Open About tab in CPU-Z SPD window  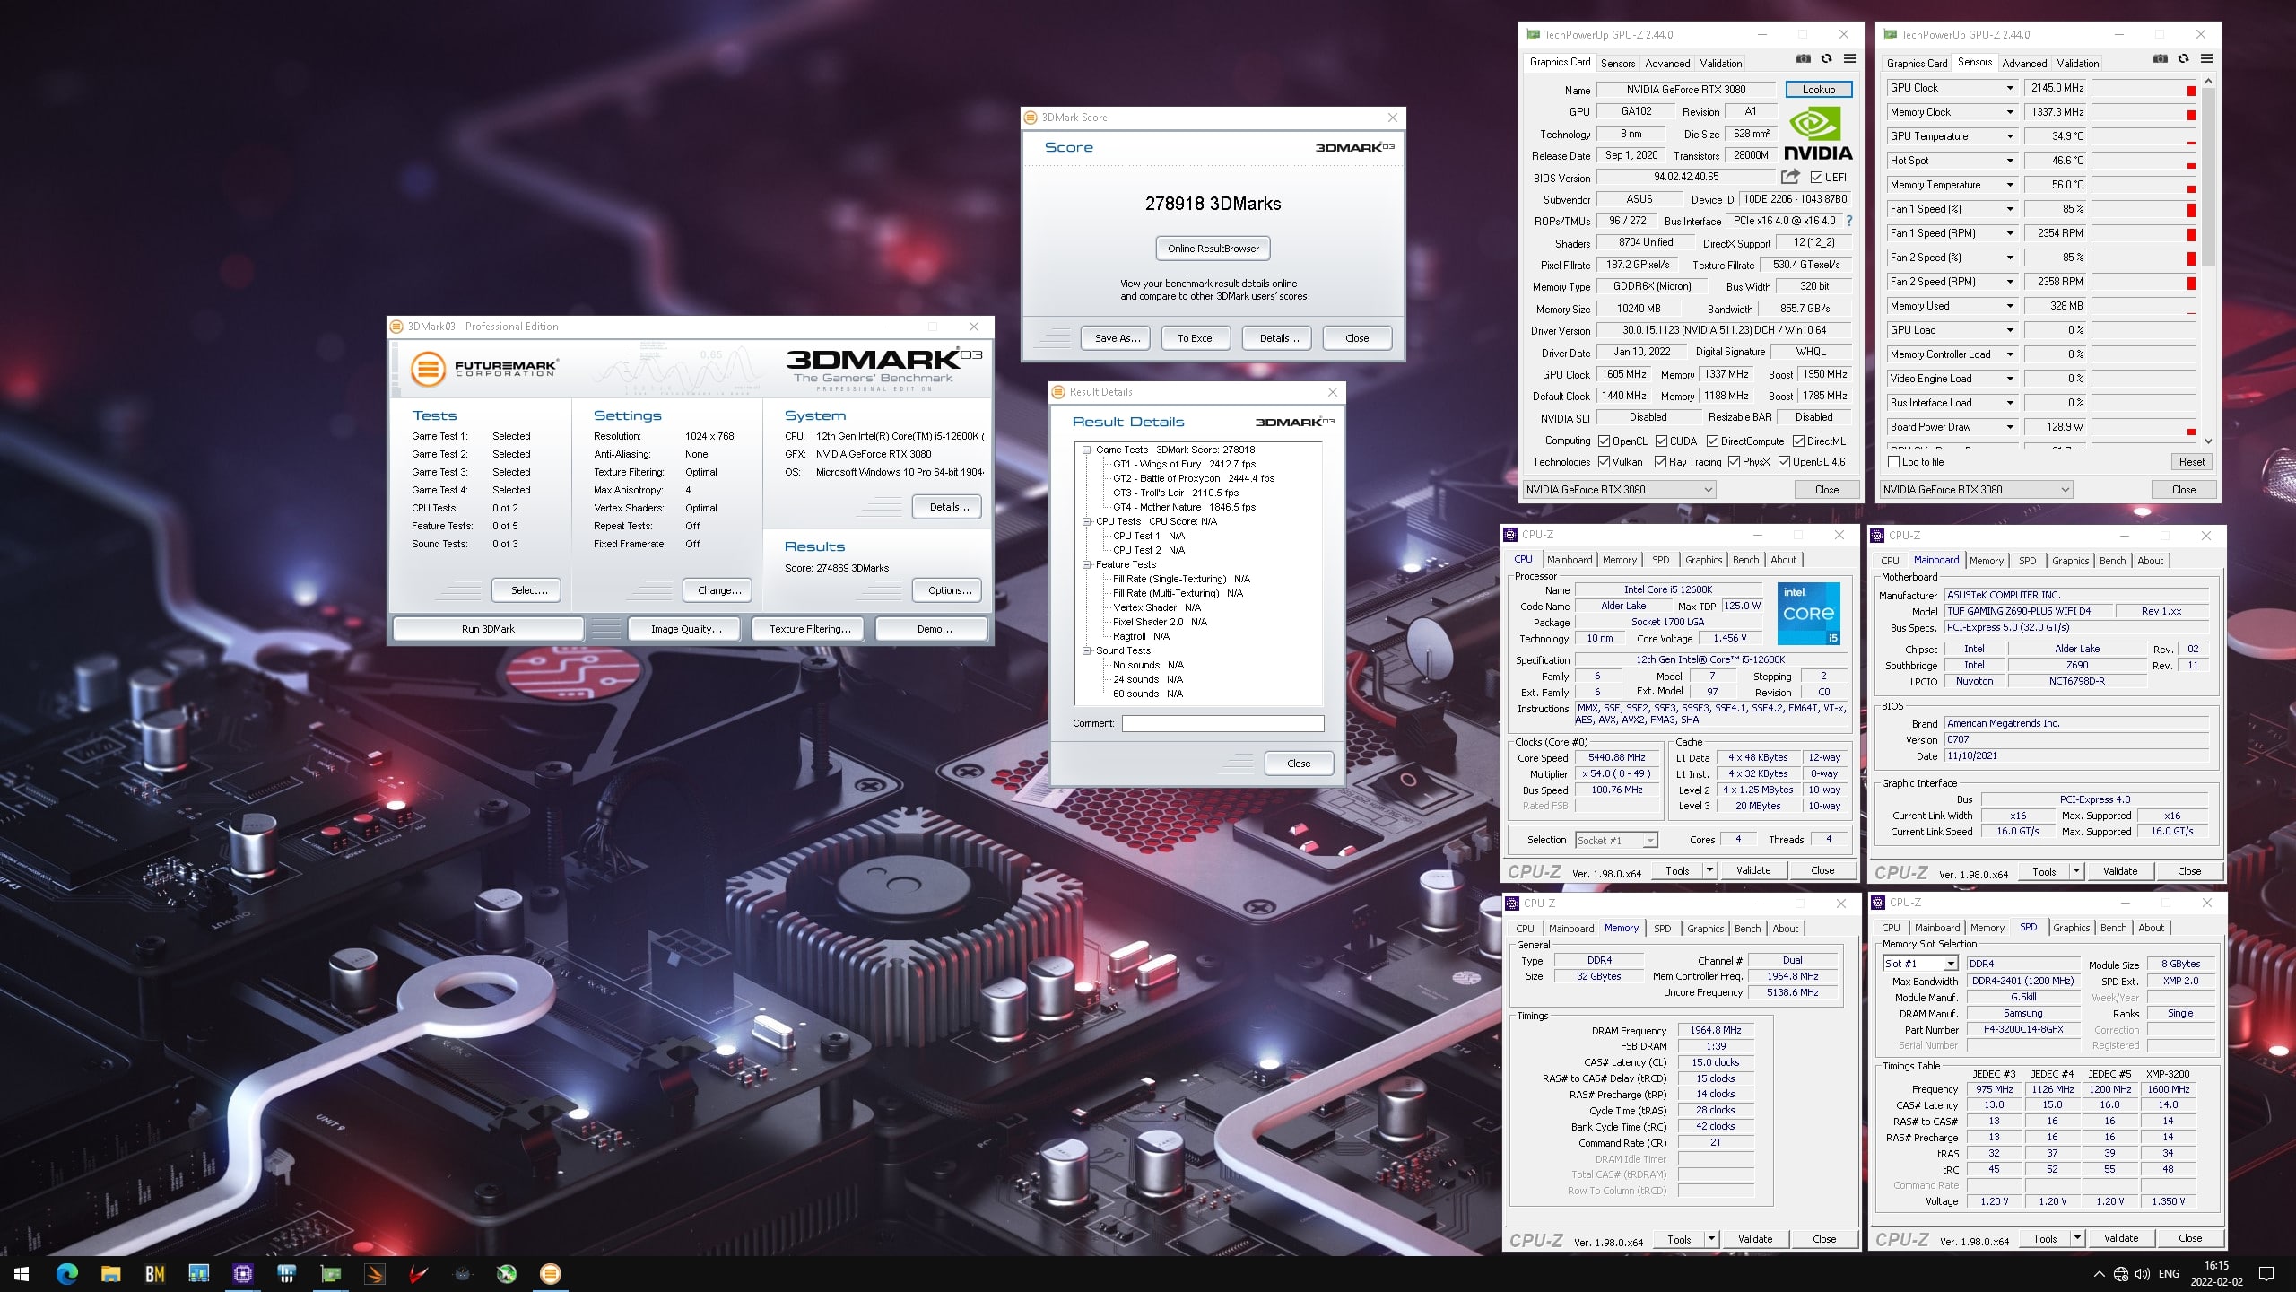2151,928
